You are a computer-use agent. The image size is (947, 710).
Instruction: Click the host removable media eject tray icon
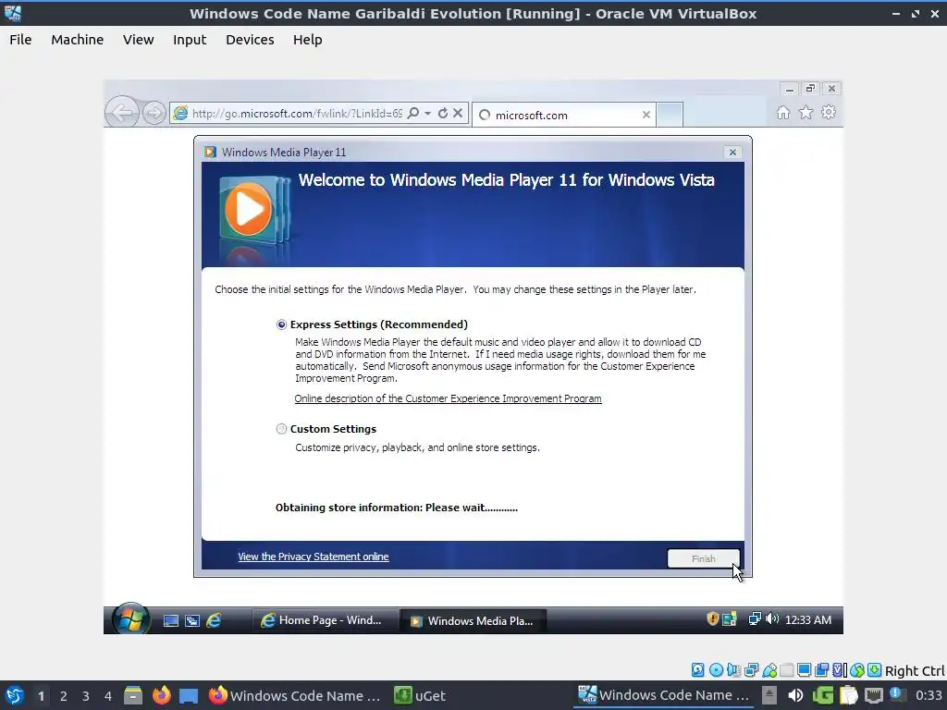click(x=769, y=695)
